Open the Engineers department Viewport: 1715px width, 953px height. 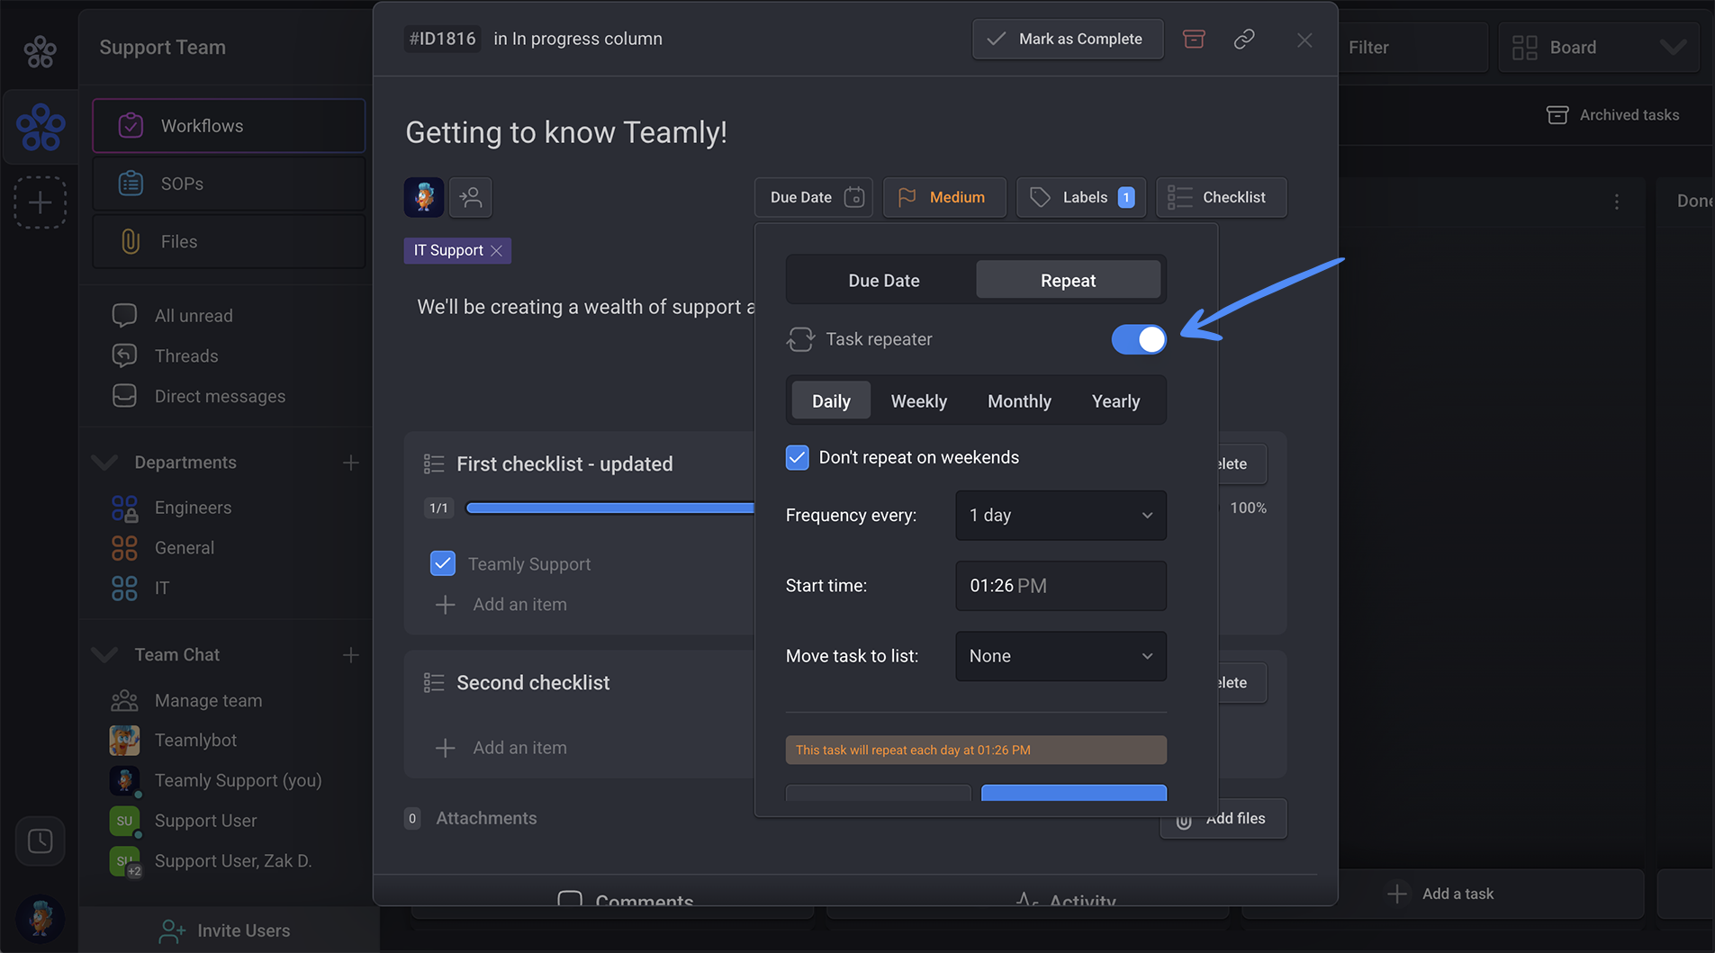point(192,508)
